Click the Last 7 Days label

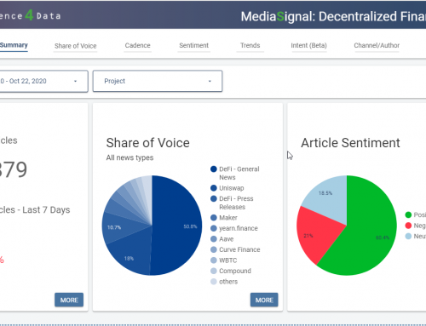[46, 210]
